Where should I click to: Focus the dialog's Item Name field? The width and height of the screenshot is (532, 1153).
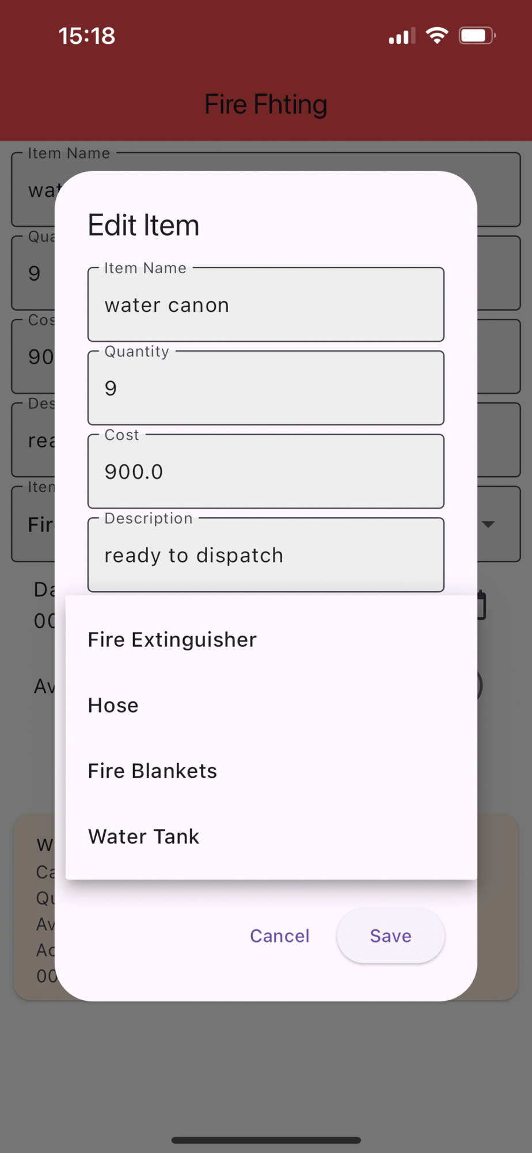coord(266,304)
